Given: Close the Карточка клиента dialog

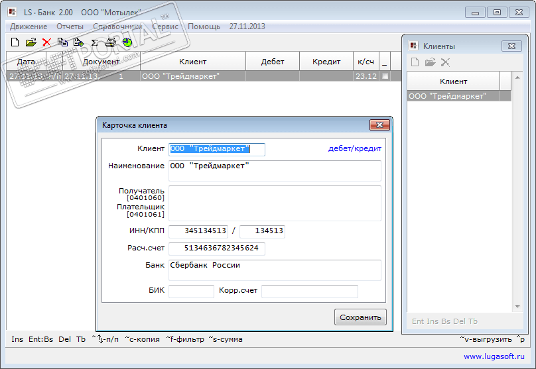Looking at the screenshot, I should tap(379, 125).
